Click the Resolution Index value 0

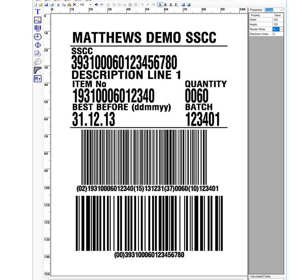(278, 34)
